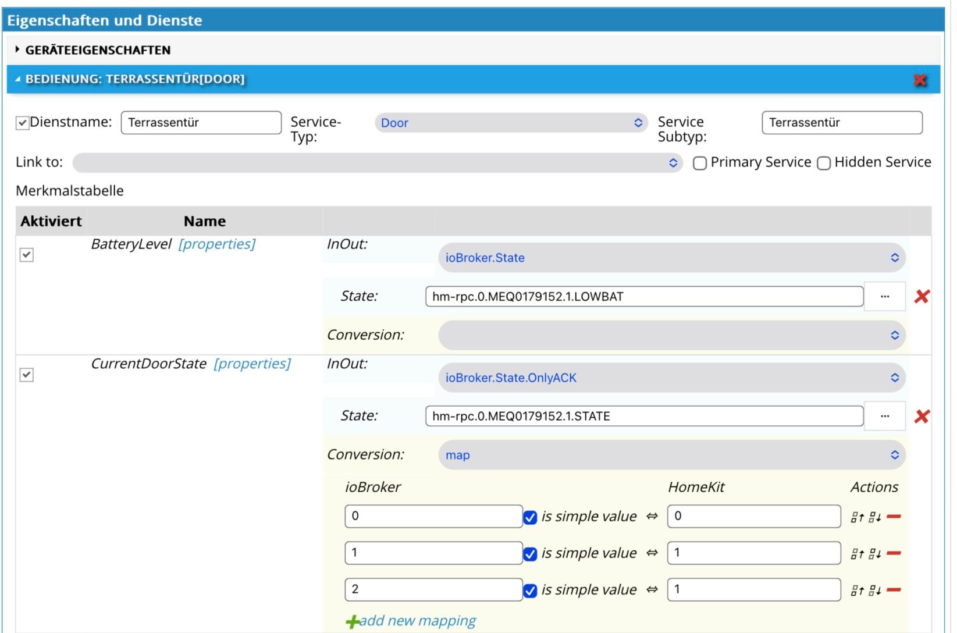Click the Merkmalstabelle label
Image resolution: width=957 pixels, height=633 pixels.
(x=70, y=191)
